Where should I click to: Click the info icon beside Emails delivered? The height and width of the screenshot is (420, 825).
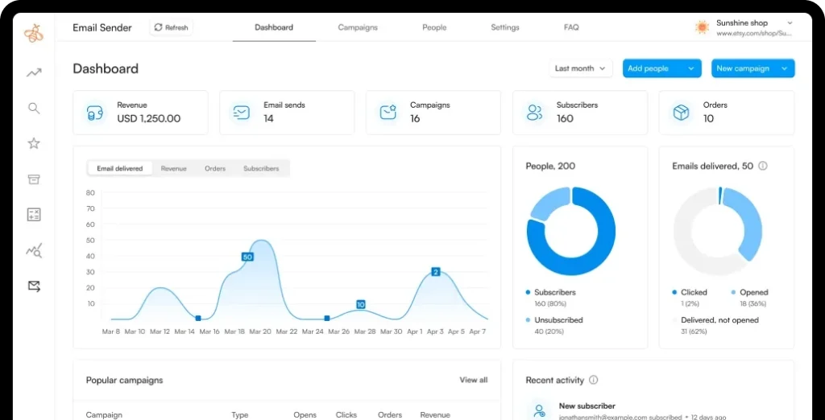(x=763, y=166)
